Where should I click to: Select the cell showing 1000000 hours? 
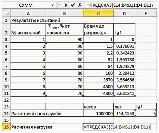click(98, 113)
